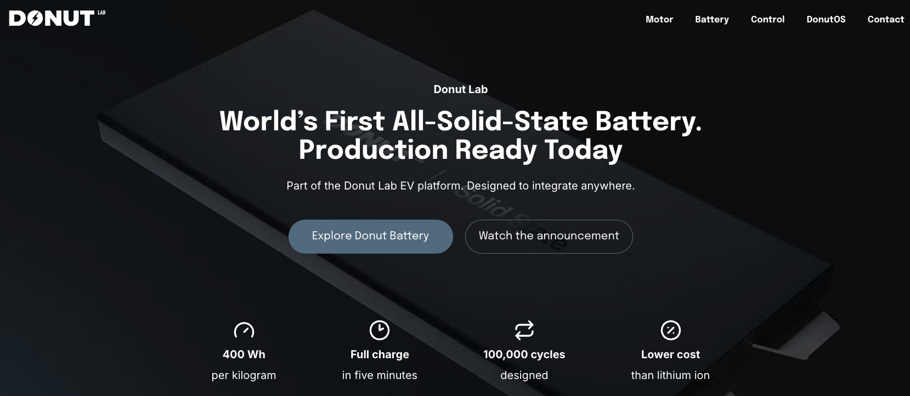Viewport: 910px width, 396px height.
Task: Click the EV platform tagline text
Action: tap(461, 186)
